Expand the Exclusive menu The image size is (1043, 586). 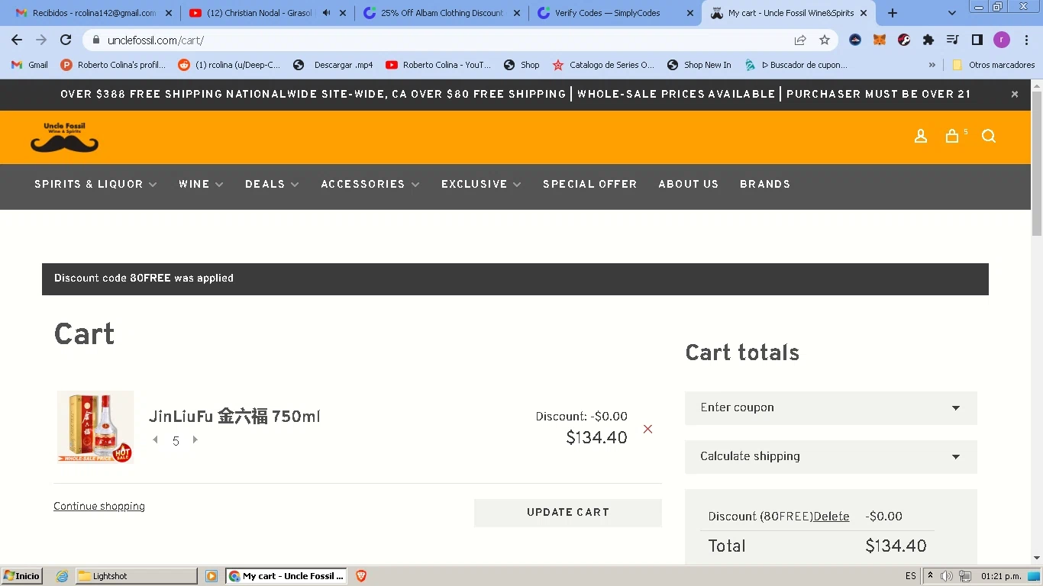click(x=481, y=184)
